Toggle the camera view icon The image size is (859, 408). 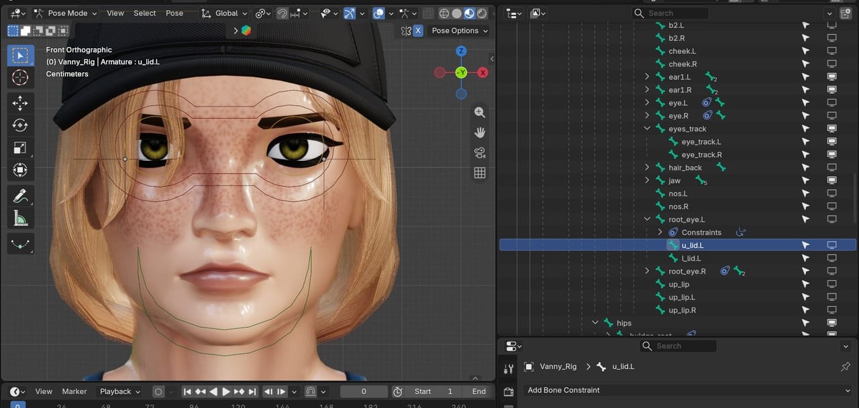pyautogui.click(x=479, y=153)
